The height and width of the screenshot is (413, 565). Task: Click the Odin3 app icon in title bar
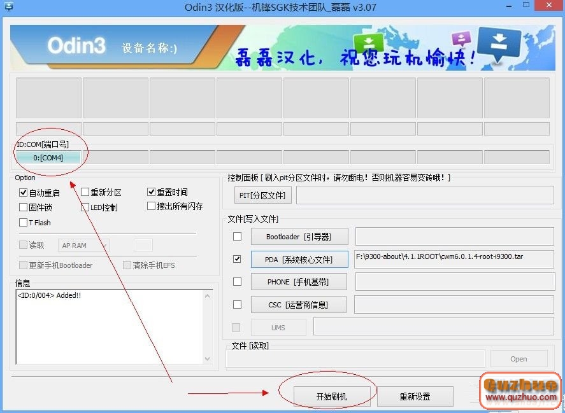coord(8,6)
